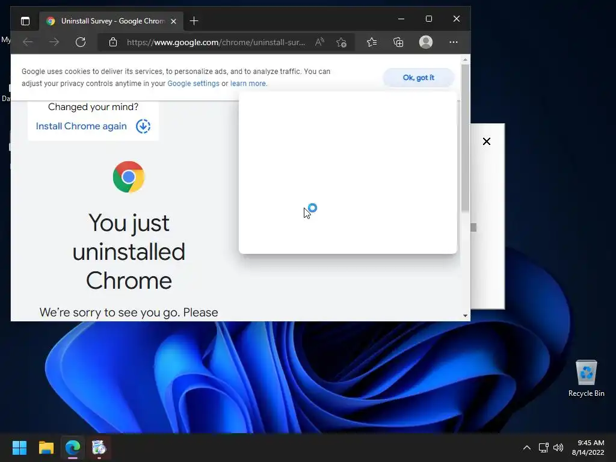Open the Collections icon
616x462 pixels.
(398, 42)
